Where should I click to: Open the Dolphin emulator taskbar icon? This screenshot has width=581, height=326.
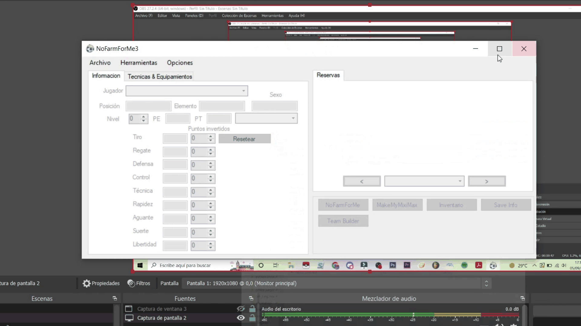pos(450,265)
